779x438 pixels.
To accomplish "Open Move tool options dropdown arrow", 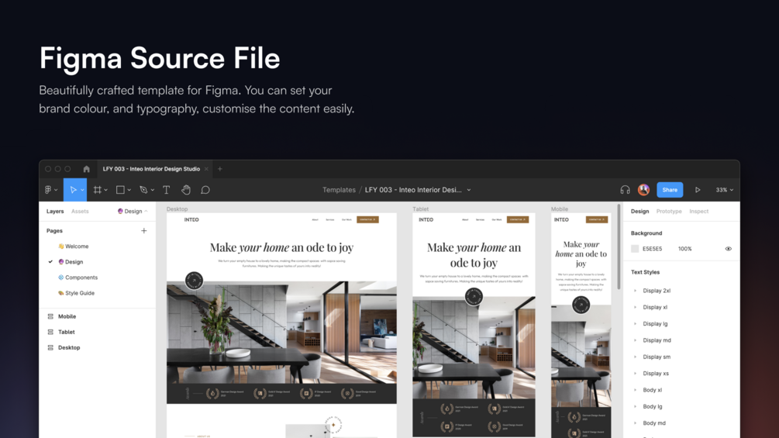I will click(x=82, y=190).
